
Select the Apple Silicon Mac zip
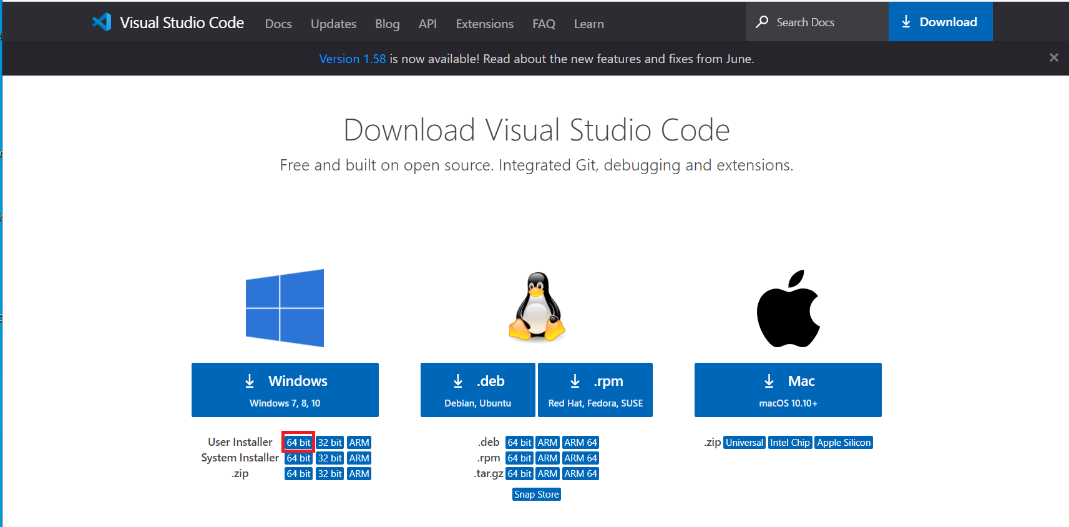(843, 442)
